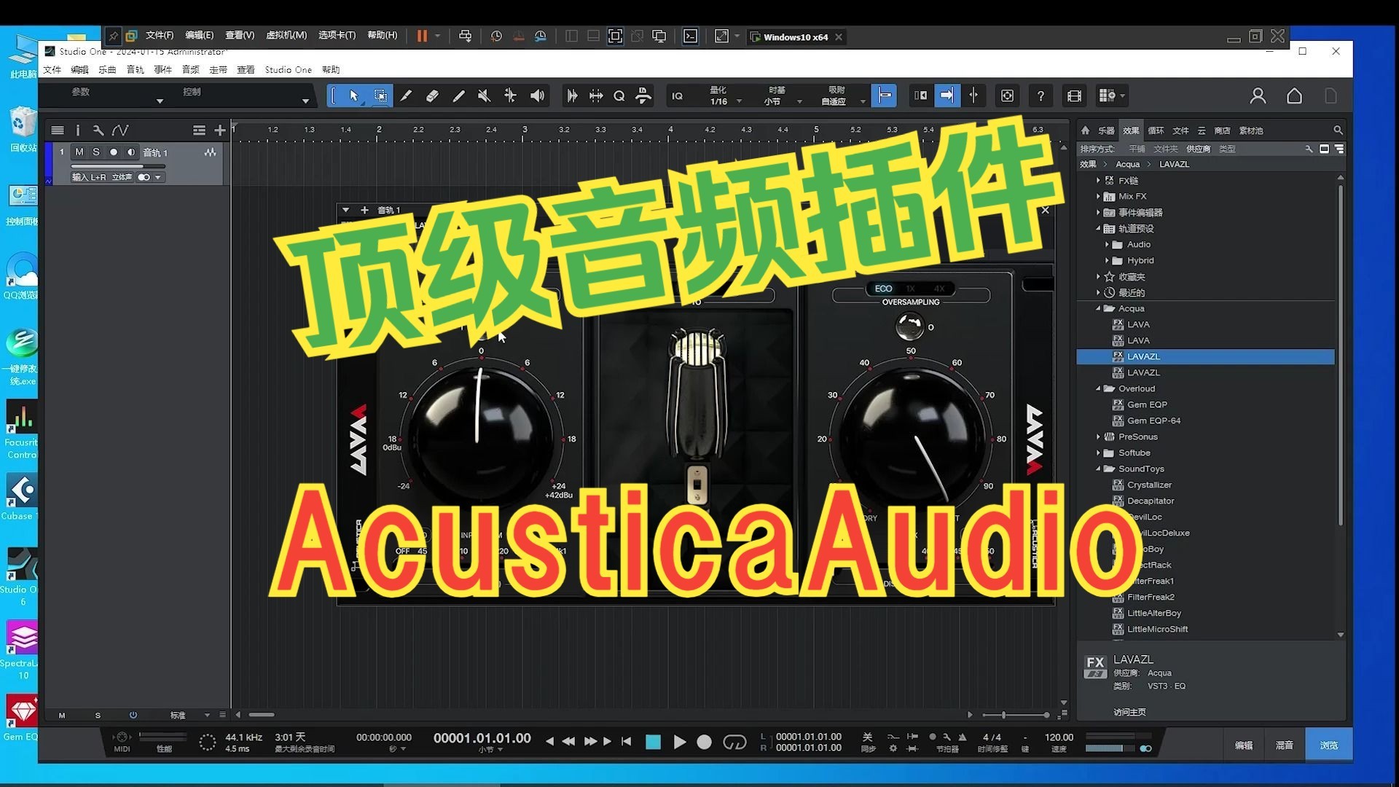Image resolution: width=1399 pixels, height=787 pixels.
Task: Toggle Autoscroll arrow button
Action: pyautogui.click(x=947, y=95)
